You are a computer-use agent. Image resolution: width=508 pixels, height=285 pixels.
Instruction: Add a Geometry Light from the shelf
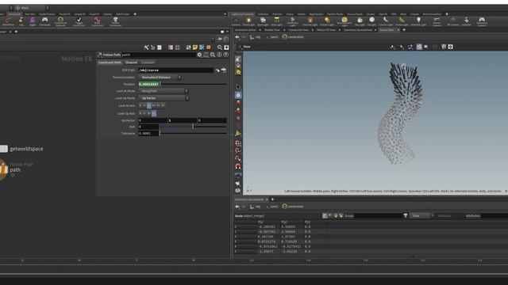293,21
